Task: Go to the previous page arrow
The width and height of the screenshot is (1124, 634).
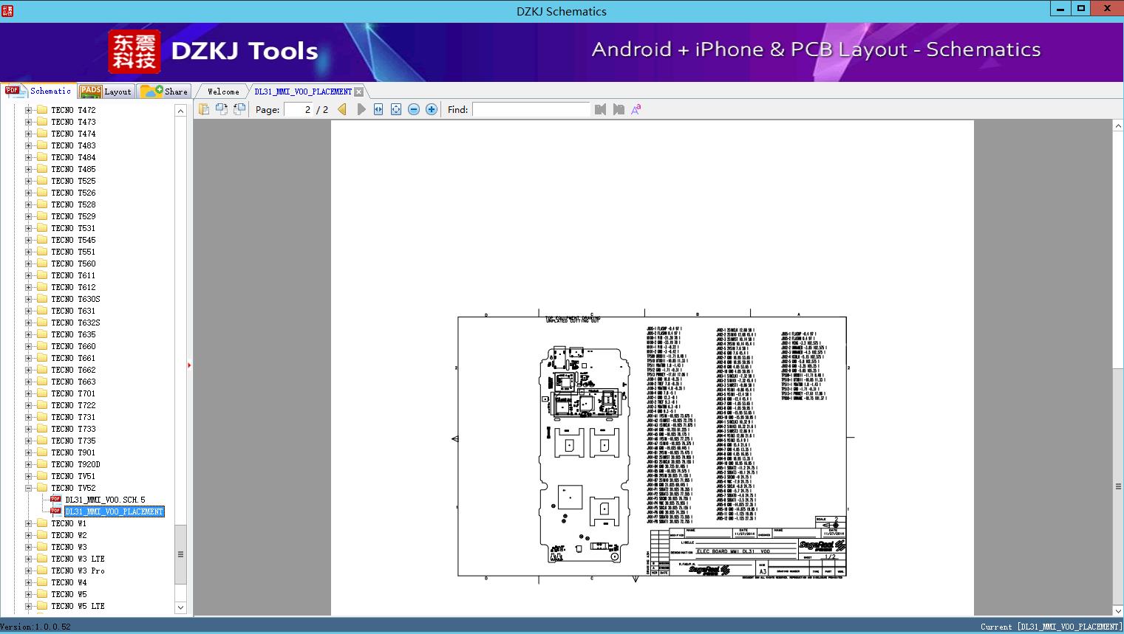Action: (341, 109)
